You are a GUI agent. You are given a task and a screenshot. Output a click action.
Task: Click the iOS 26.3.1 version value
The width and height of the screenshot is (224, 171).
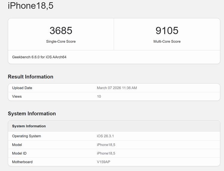point(105,136)
